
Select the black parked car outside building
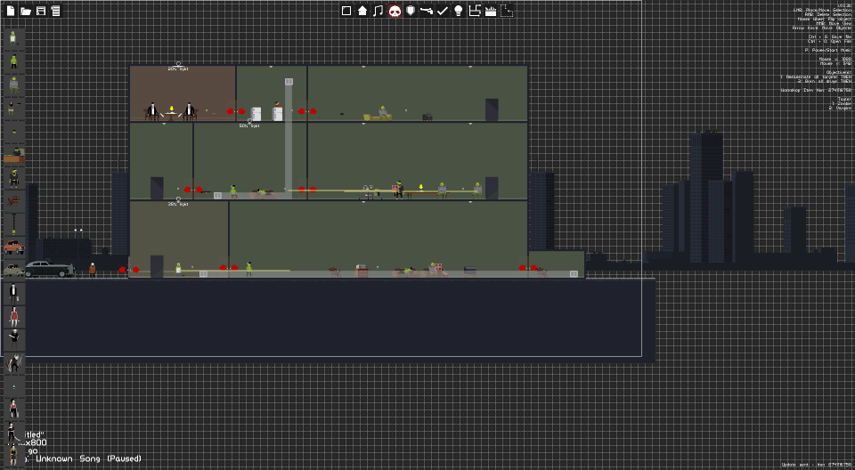pyautogui.click(x=49, y=269)
